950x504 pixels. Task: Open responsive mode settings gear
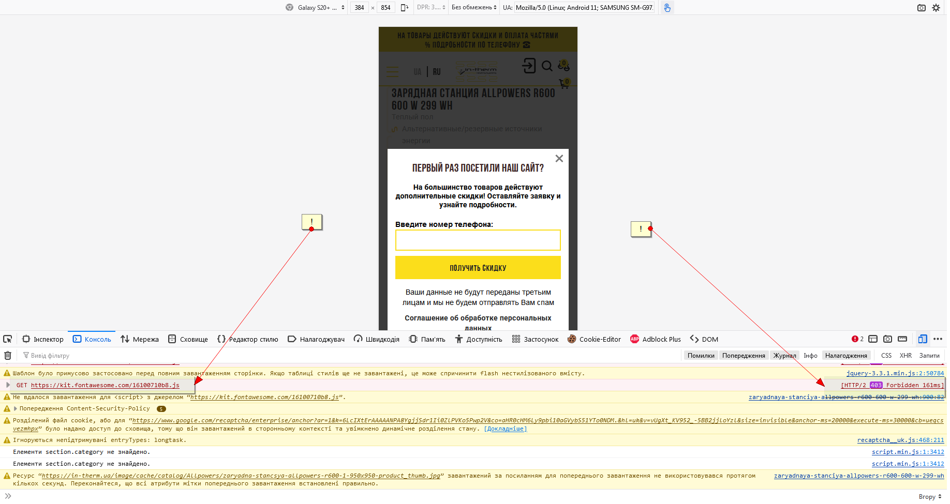click(936, 7)
